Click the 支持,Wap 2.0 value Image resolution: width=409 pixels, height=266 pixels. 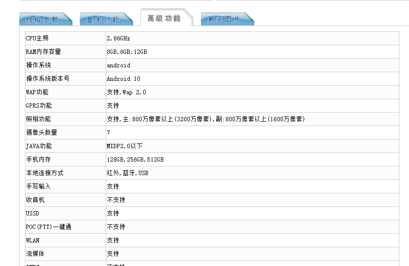coord(126,92)
